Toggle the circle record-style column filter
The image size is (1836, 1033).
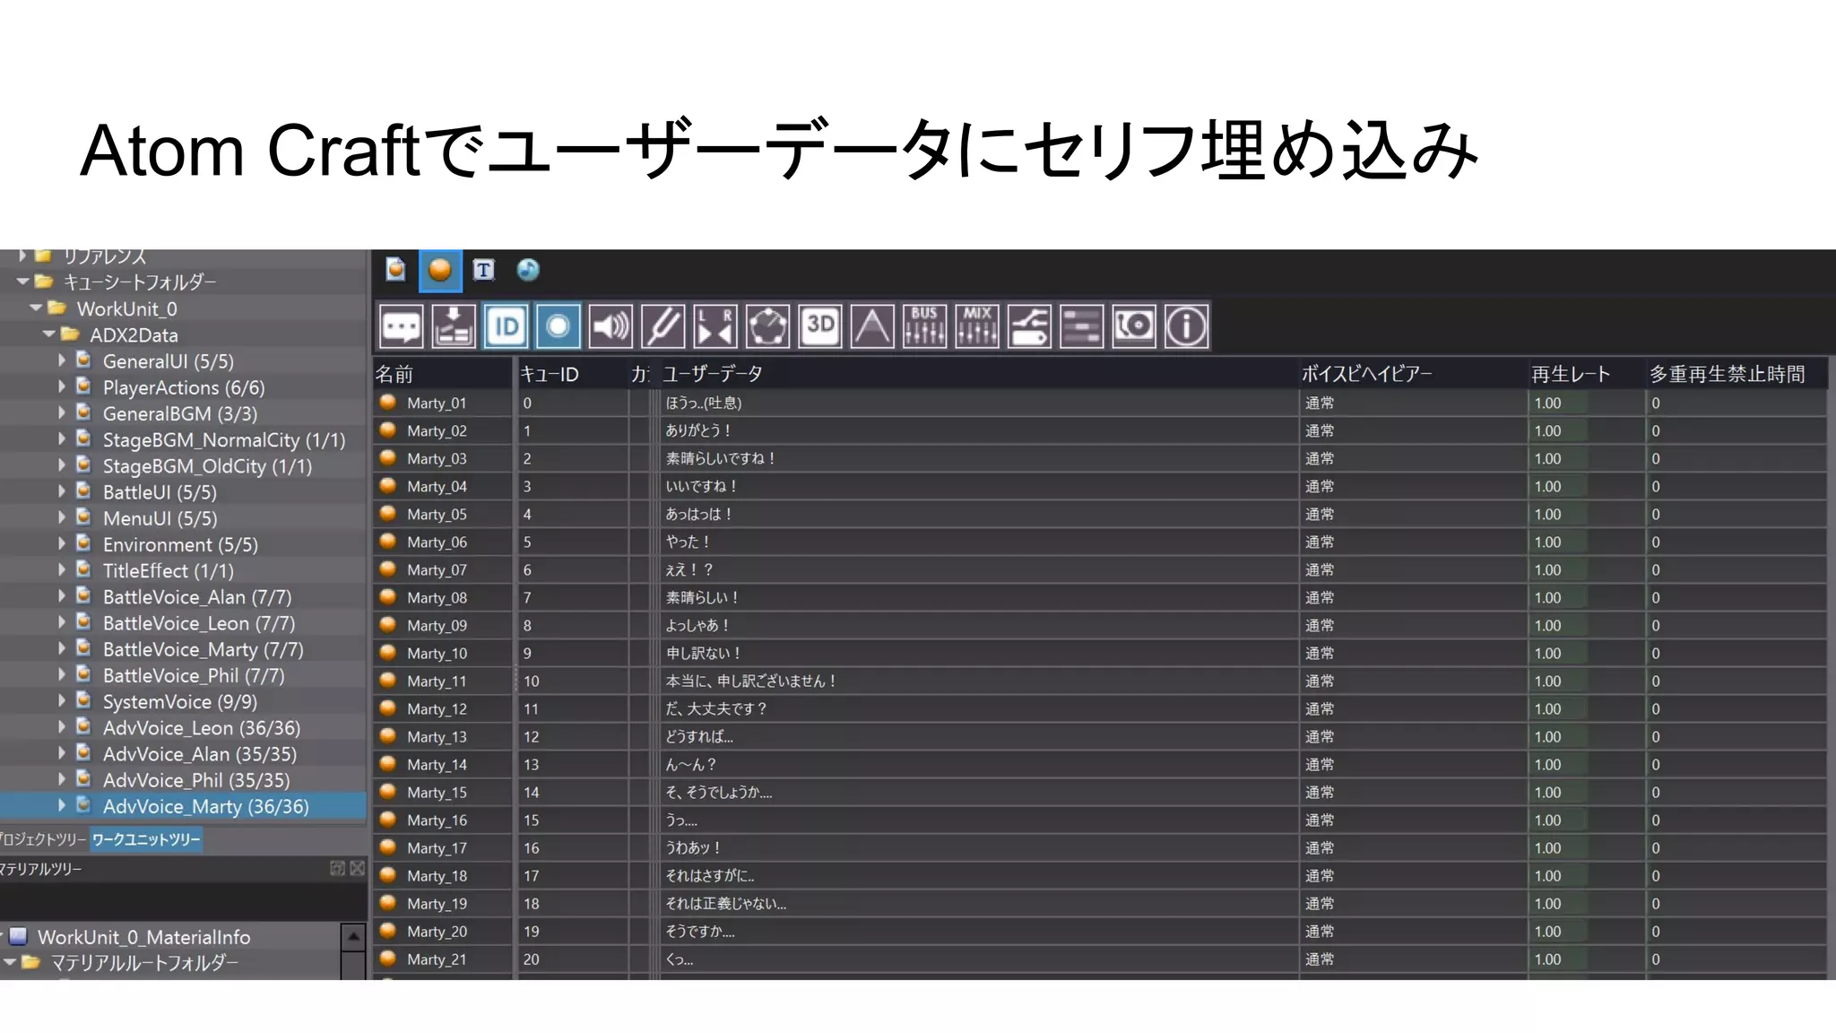click(558, 326)
